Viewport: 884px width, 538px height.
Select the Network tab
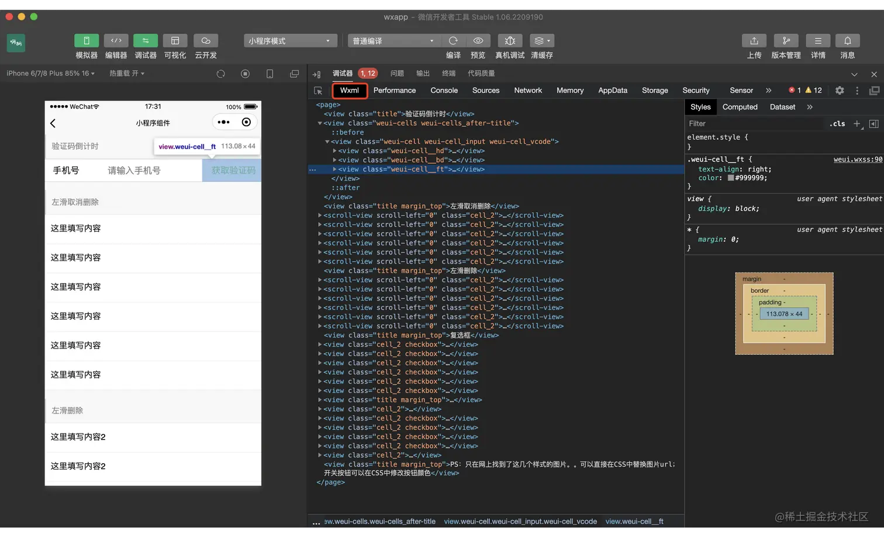(x=528, y=90)
